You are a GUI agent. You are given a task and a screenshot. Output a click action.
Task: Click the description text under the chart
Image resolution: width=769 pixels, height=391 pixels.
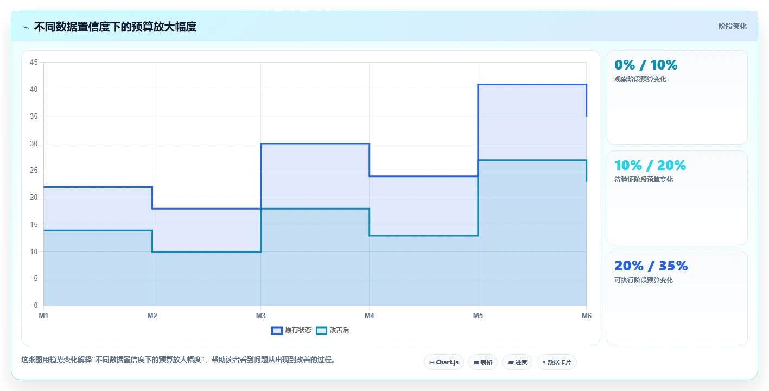(x=178, y=360)
